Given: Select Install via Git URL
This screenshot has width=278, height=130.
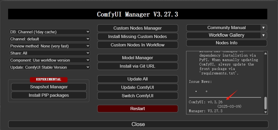Looking at the screenshot, I should 137,66.
